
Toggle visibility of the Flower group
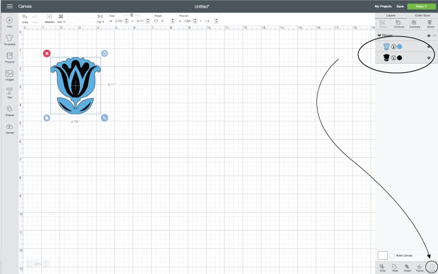pos(429,36)
